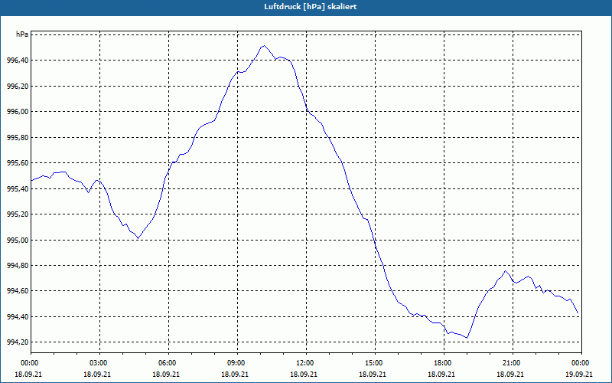Viewport: 612px width, 383px height.
Task: Click the 996,00 y-axis value
Action: (18, 112)
